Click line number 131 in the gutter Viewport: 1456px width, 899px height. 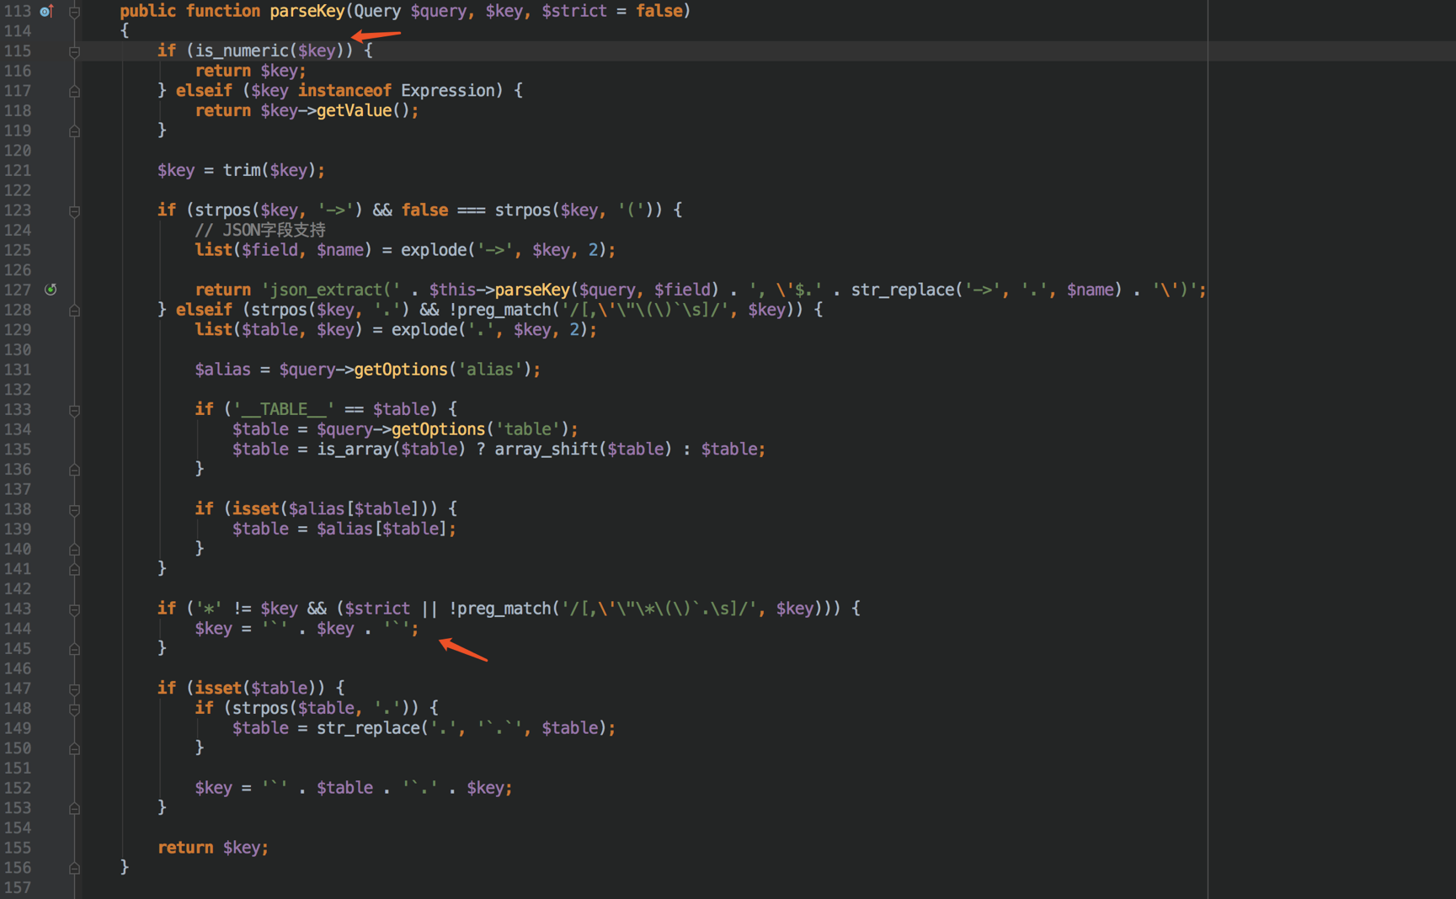point(17,370)
